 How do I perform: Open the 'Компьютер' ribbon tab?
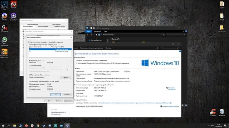pos(97,31)
